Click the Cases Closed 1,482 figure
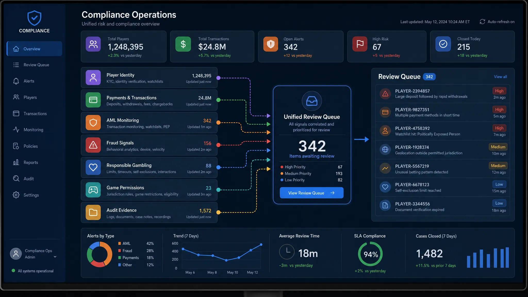This screenshot has height=297, width=528. (429, 254)
